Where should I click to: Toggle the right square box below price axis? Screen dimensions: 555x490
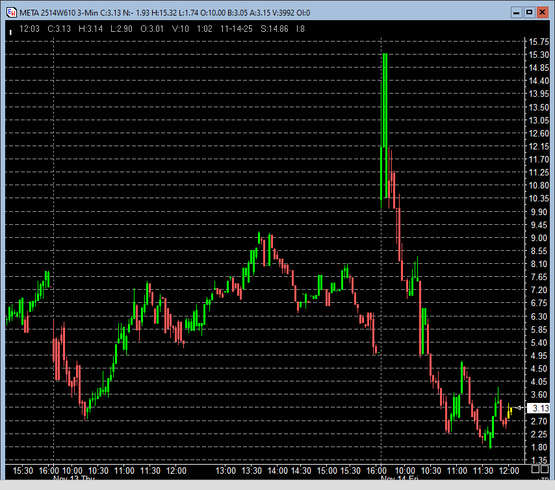click(x=544, y=469)
